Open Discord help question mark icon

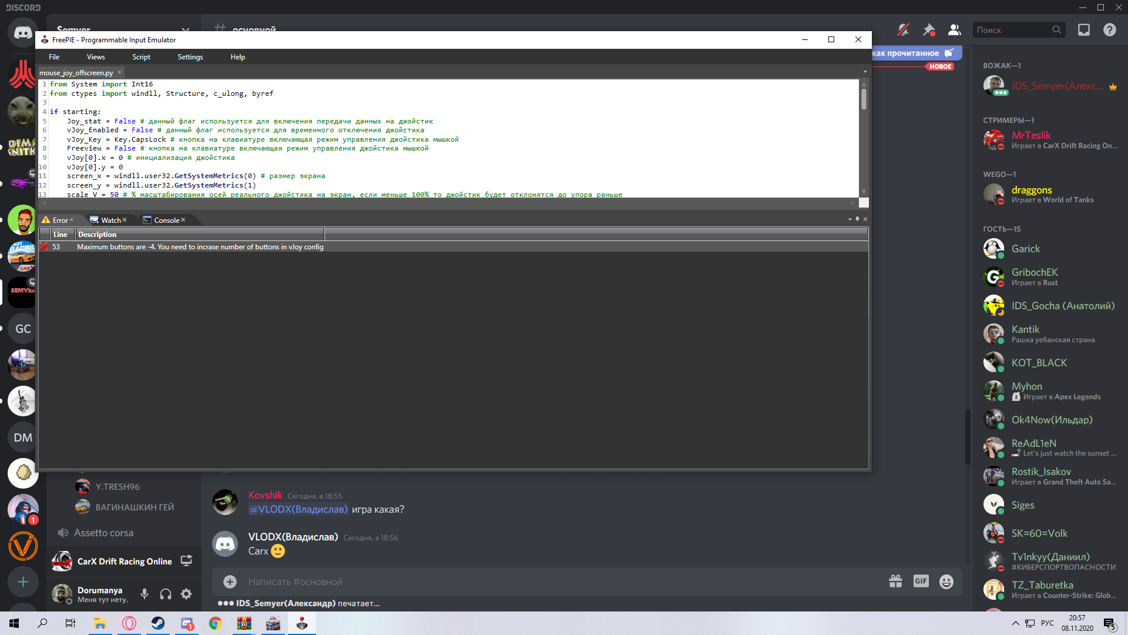pyautogui.click(x=1109, y=30)
